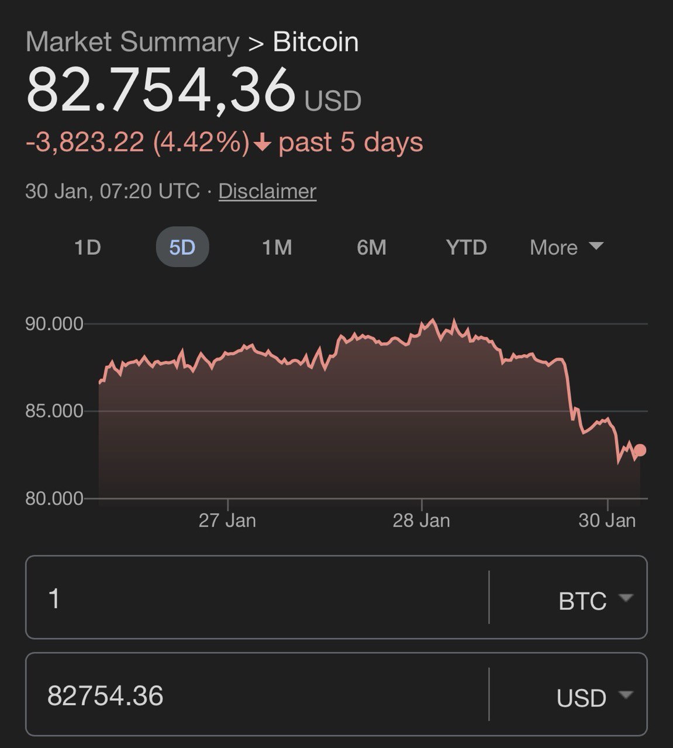Click the 90.000 axis label
This screenshot has width=673, height=748.
pos(54,324)
